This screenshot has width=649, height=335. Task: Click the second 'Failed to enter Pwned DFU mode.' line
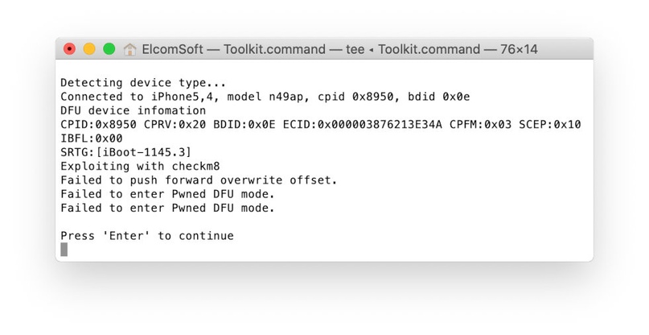[167, 208]
